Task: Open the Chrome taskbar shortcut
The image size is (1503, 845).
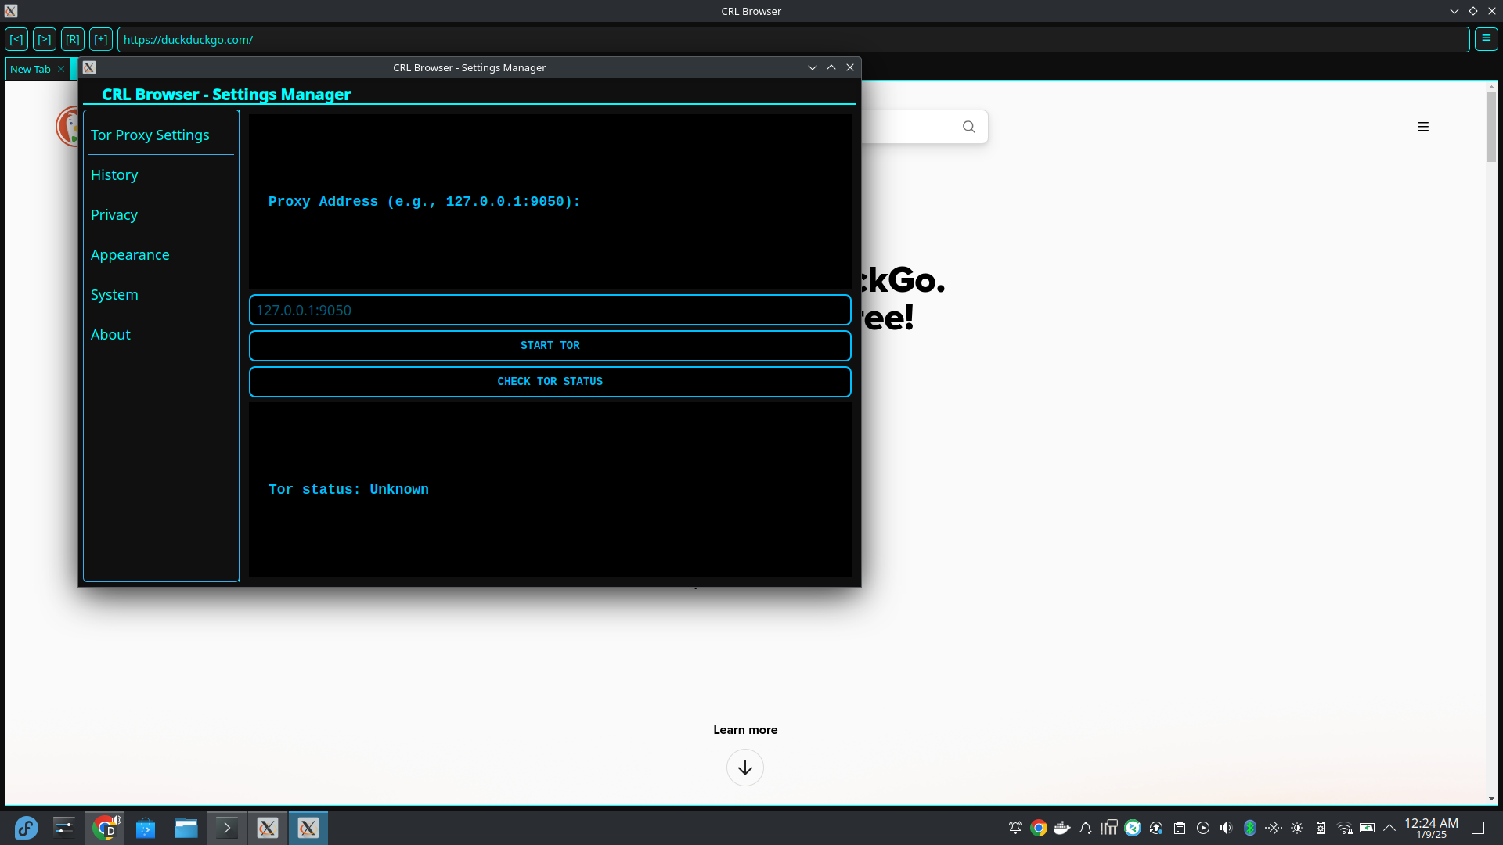Action: [x=105, y=828]
